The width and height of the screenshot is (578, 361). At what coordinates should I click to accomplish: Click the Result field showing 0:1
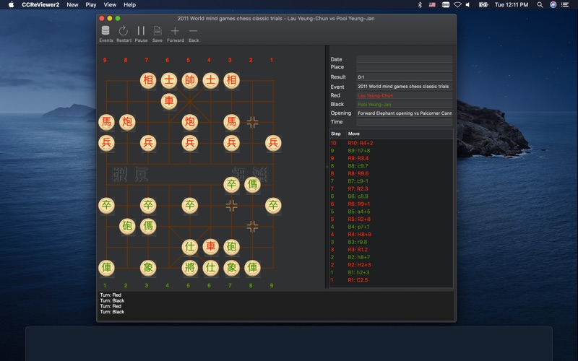coord(404,77)
